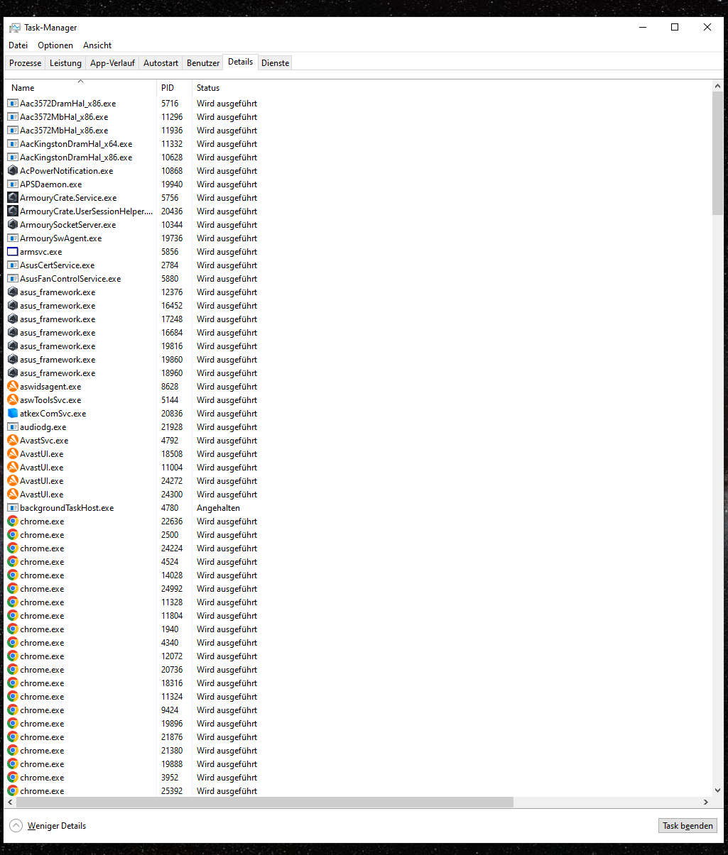Select the asus_framework.exe row with PID 17248
The width and height of the screenshot is (728, 855).
(x=358, y=319)
